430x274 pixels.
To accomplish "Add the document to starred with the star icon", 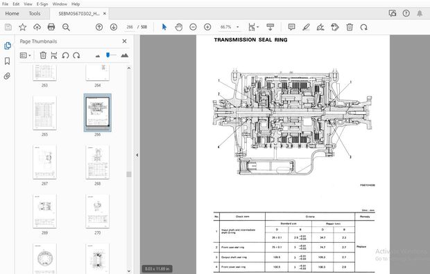I will (22, 27).
